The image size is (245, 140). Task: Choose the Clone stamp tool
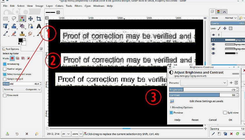[x=22, y=34]
